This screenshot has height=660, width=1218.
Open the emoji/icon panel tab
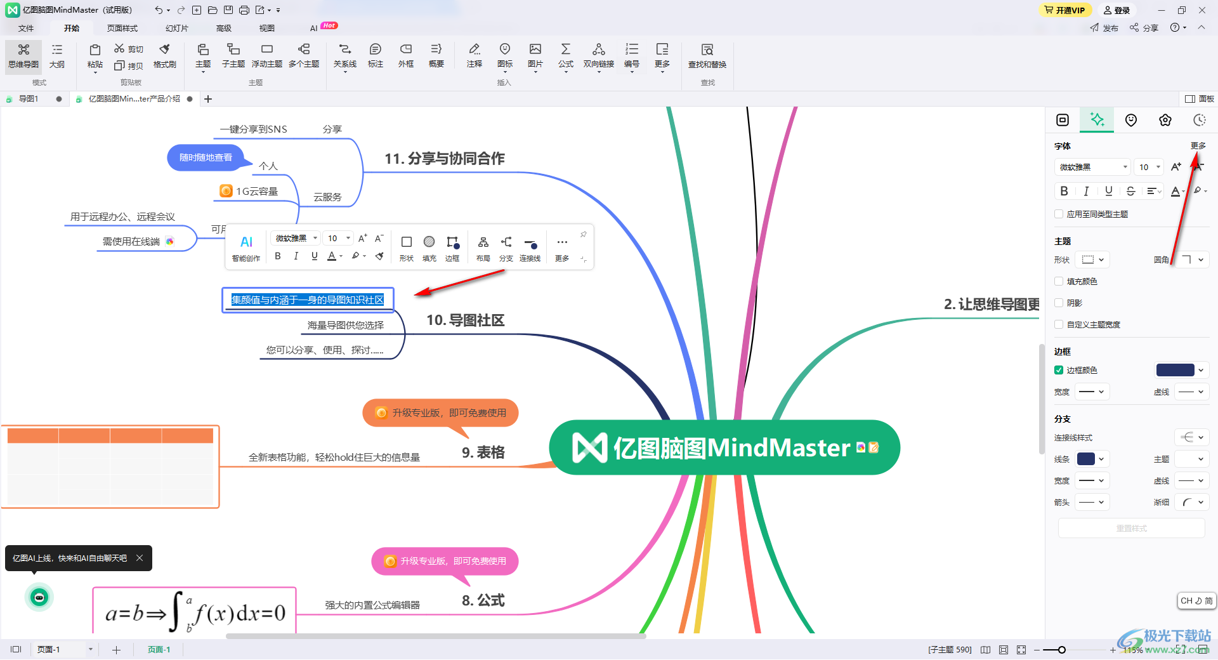point(1131,120)
